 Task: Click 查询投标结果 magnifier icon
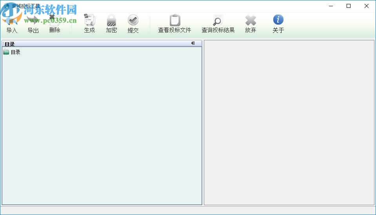pyautogui.click(x=218, y=20)
